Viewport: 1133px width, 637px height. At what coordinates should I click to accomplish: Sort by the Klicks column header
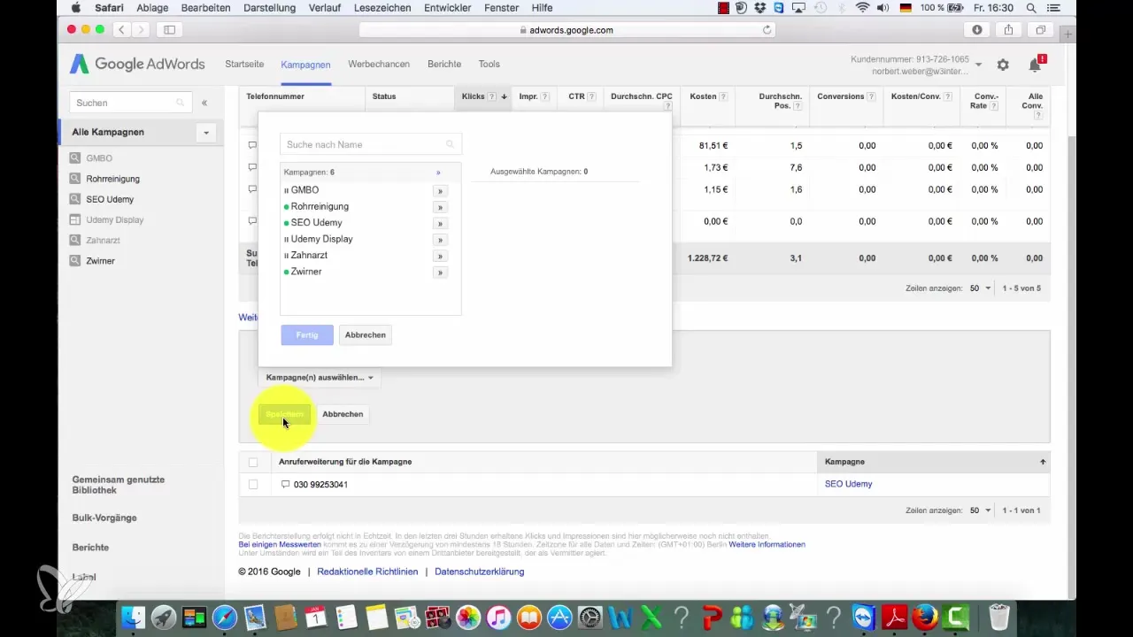click(x=473, y=96)
